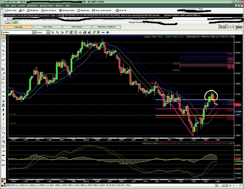The image size is (244, 189).
Task: Show Working Orders
Action: 67,11
